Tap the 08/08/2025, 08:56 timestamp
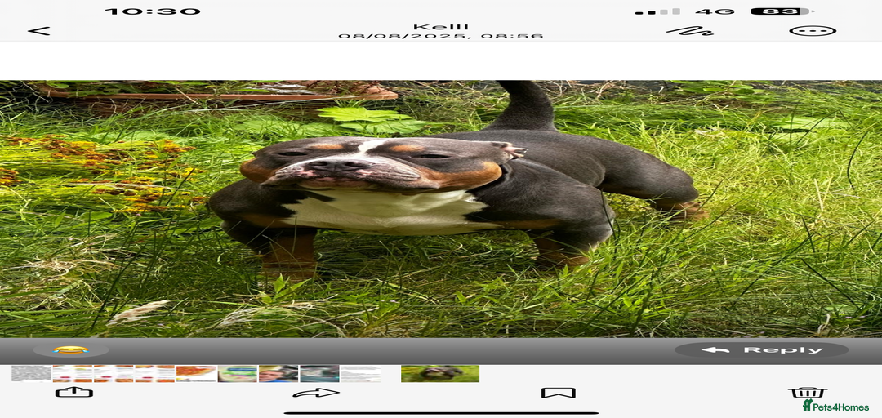The width and height of the screenshot is (882, 418). 441,36
